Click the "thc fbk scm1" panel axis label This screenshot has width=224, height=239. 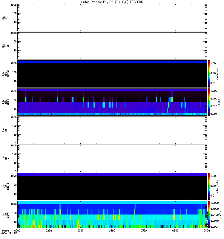[x=5, y=215]
